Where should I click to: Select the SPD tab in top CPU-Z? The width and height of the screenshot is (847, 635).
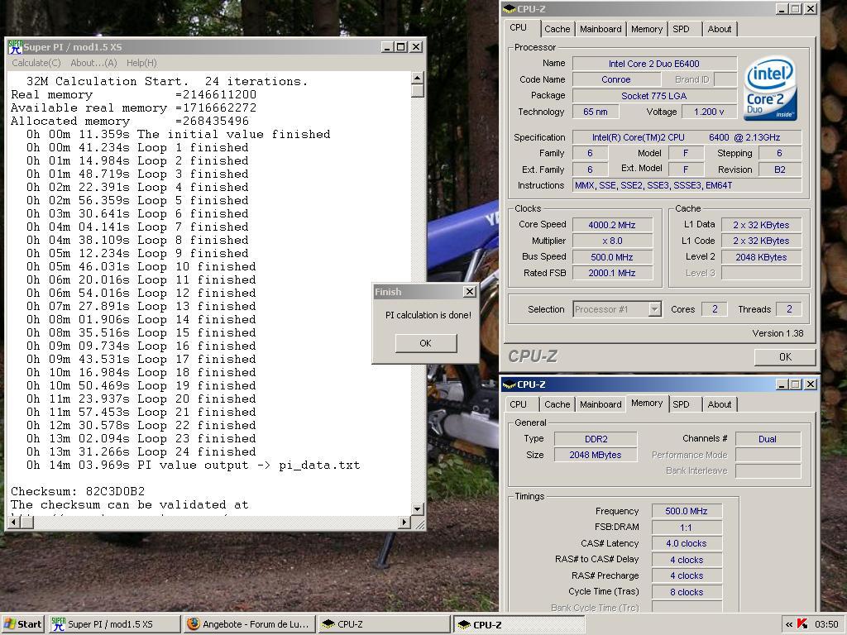pyautogui.click(x=682, y=29)
